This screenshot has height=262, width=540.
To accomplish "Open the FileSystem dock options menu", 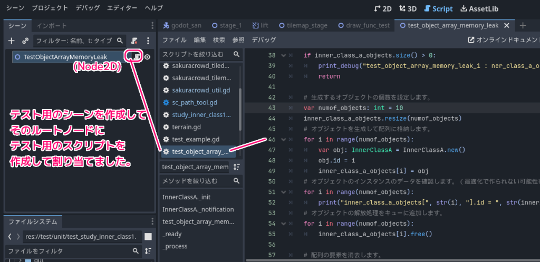I will (x=152, y=222).
